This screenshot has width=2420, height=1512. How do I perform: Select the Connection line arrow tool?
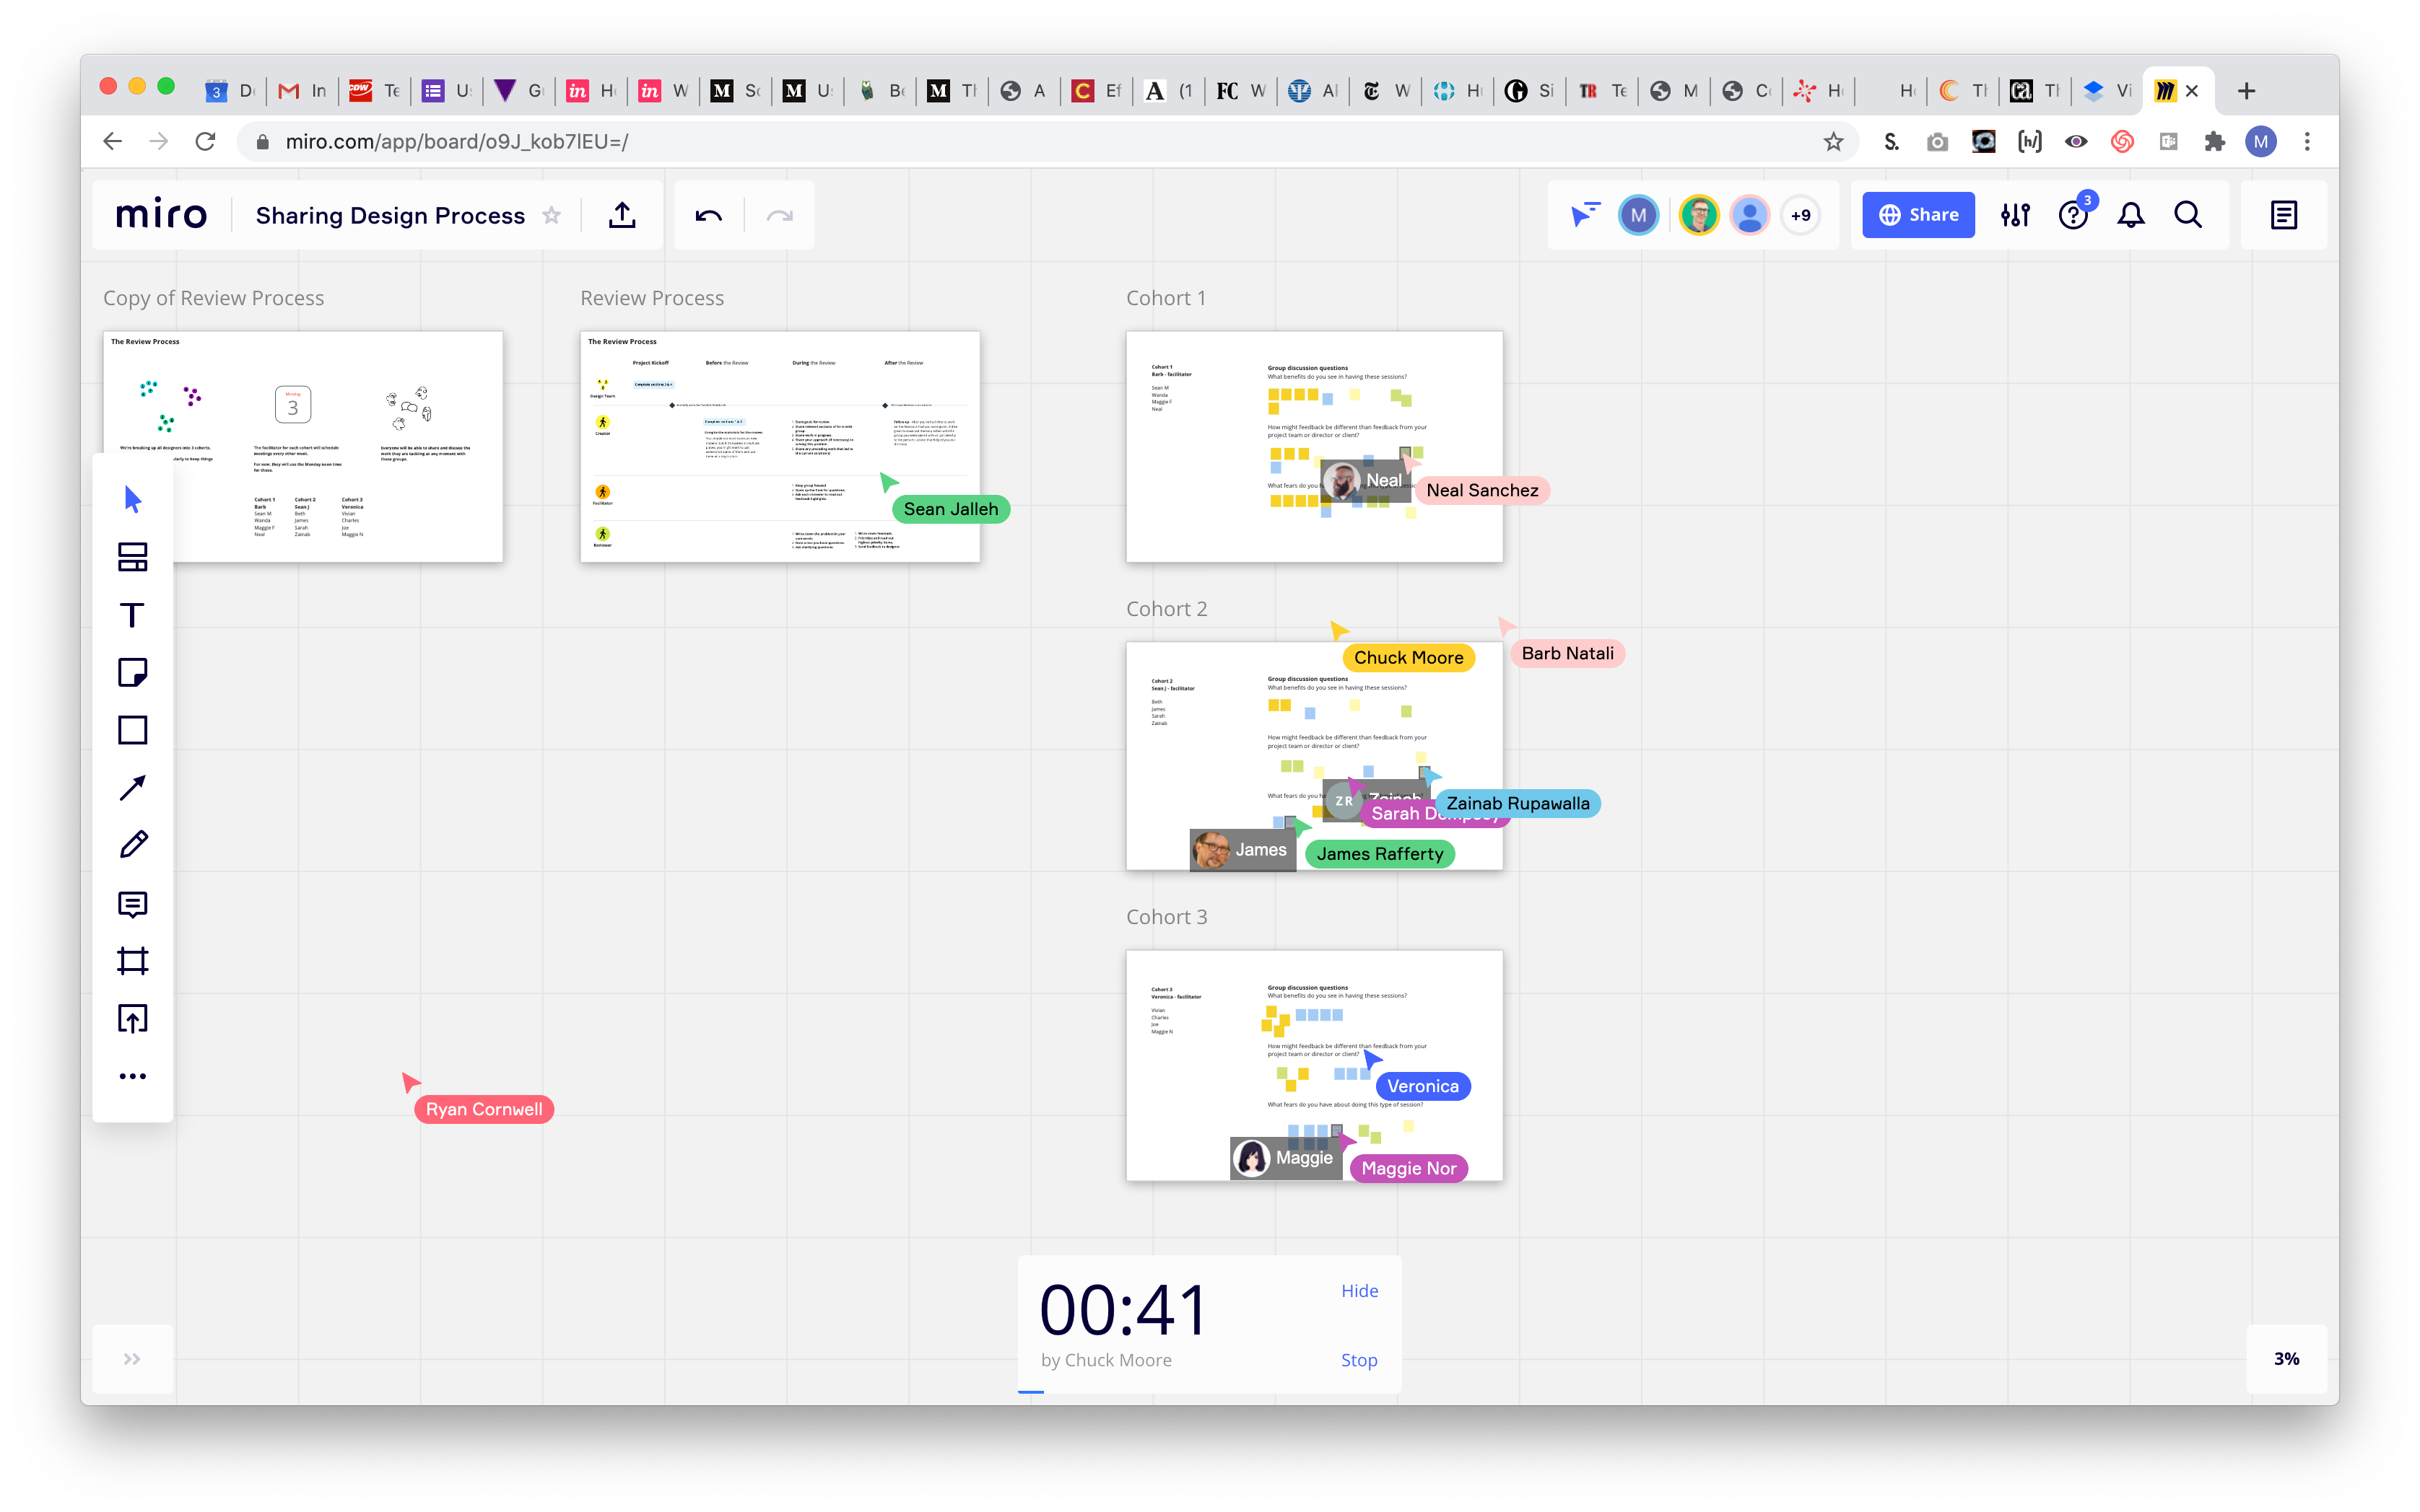(x=132, y=788)
